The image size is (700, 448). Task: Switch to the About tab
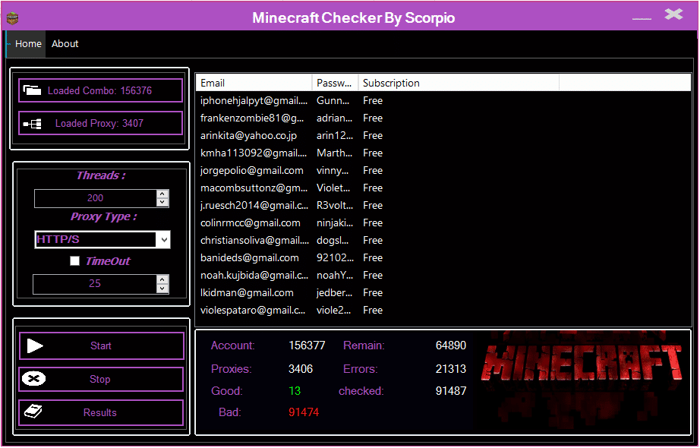(x=65, y=44)
